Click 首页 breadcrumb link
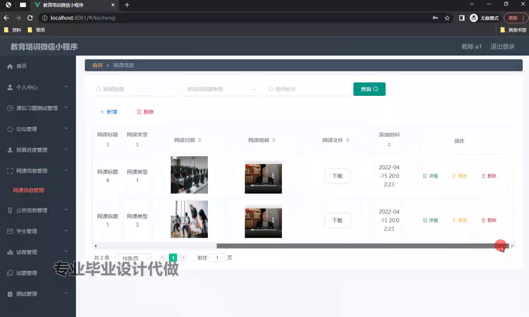 pyautogui.click(x=97, y=65)
